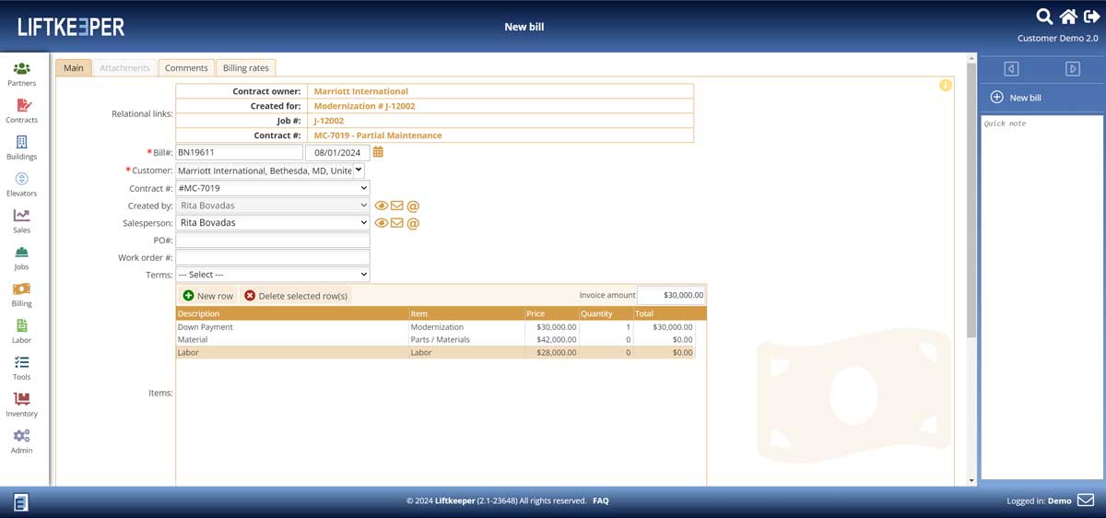Open the Labor module icon
The image size is (1106, 518).
[21, 326]
